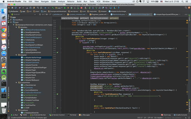Open the Refactor menu
Screen dimensions: 191x119
click(71, 1)
